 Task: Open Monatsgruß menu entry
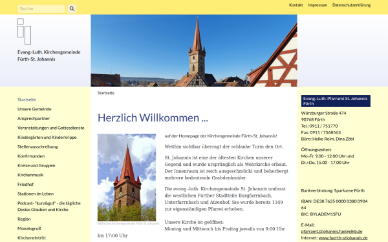coord(29,228)
